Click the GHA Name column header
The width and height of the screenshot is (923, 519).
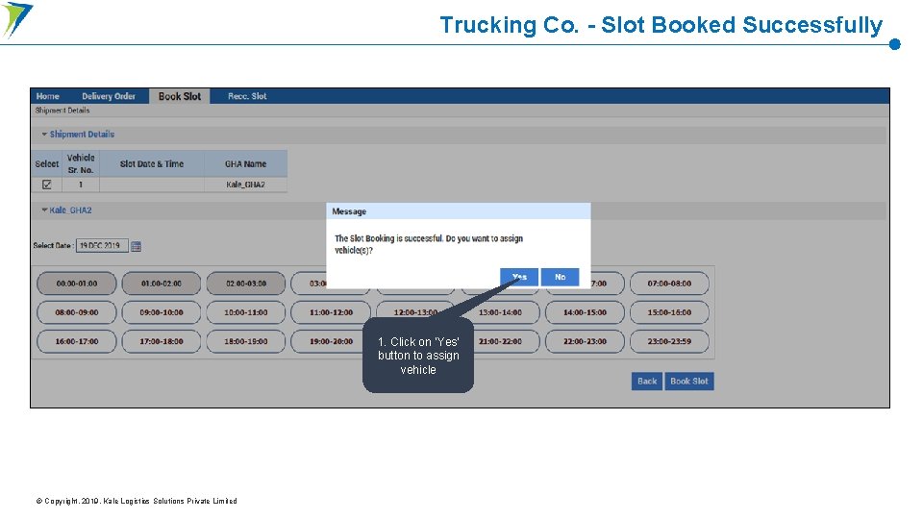coord(245,163)
